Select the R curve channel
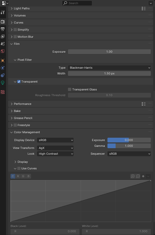The width and height of the screenshot is (155, 235). (18, 176)
